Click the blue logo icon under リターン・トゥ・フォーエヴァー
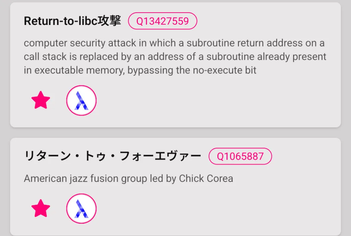 (81, 209)
